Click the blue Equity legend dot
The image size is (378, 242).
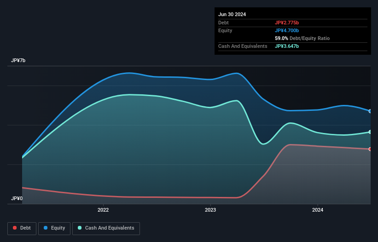[x=46, y=228]
